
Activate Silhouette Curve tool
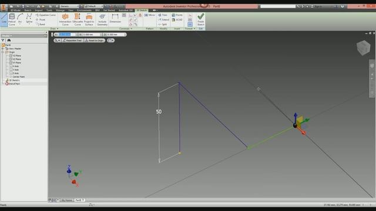tap(78, 19)
